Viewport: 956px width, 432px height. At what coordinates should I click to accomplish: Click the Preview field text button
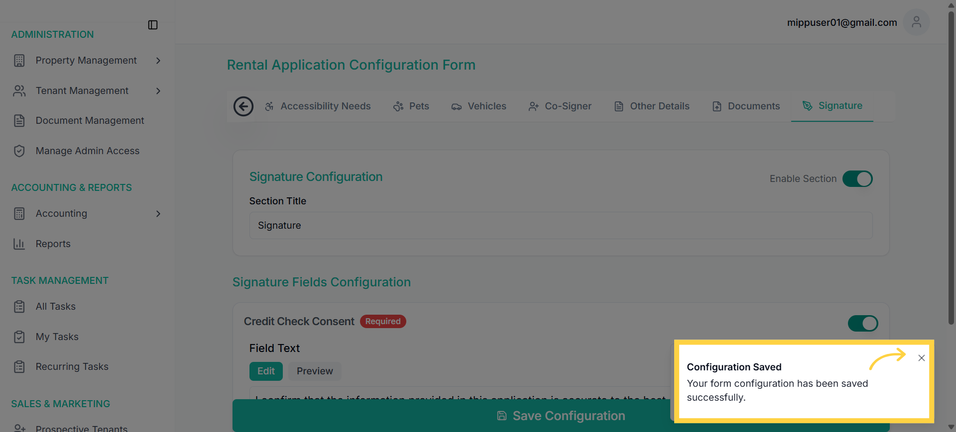click(315, 371)
